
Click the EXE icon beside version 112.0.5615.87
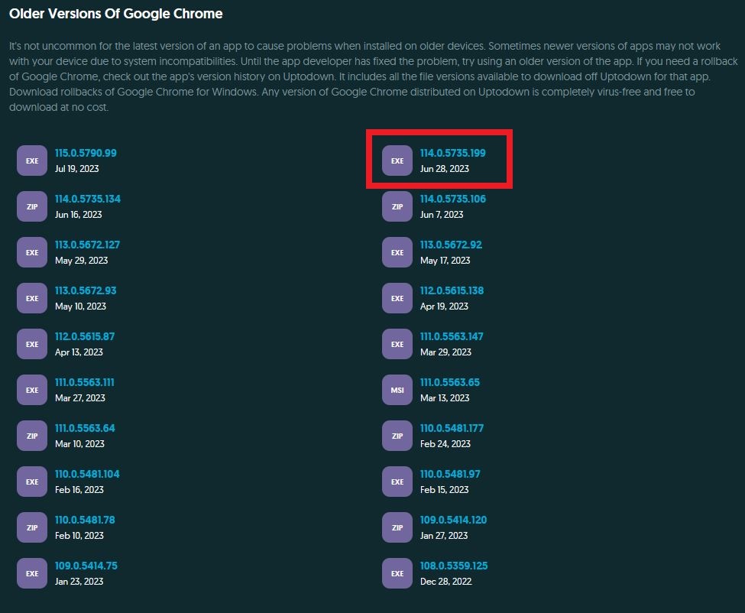point(32,344)
